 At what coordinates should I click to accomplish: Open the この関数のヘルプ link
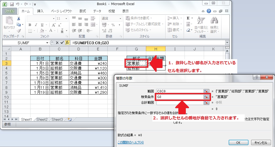(x=131, y=142)
